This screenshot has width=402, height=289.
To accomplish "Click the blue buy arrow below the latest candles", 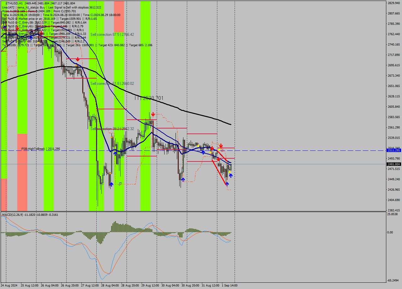I will pos(231,176).
